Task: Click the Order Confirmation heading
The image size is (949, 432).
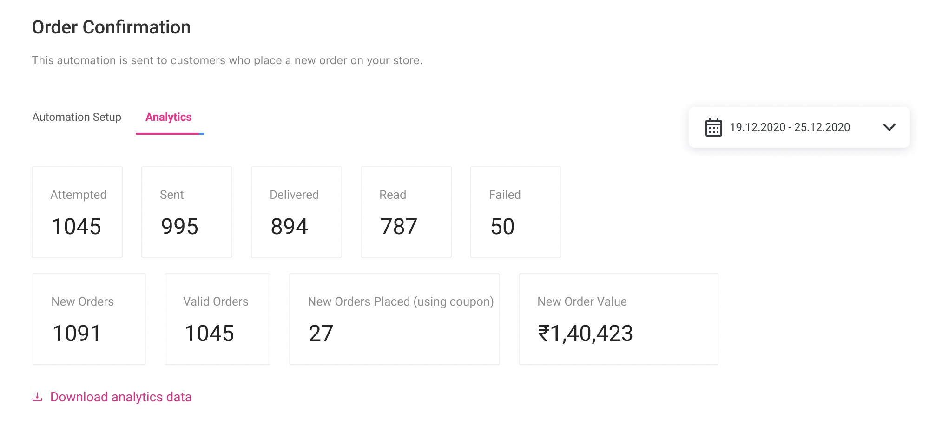Action: point(111,27)
